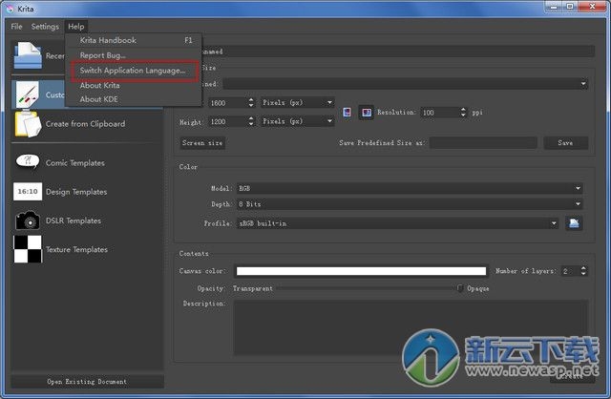This screenshot has height=399, width=611.
Task: Click the Create from Clipboard icon
Action: pos(28,124)
